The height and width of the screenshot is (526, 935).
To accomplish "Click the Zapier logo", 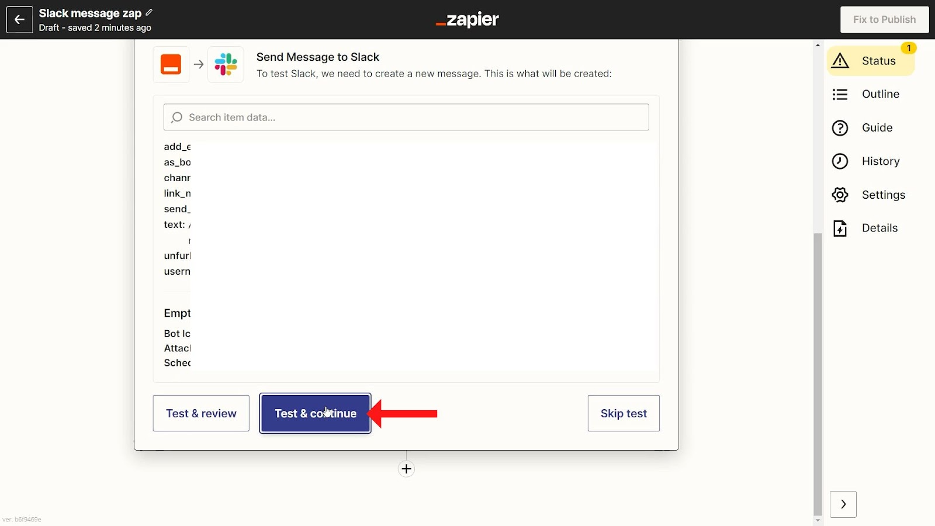I will pyautogui.click(x=467, y=20).
